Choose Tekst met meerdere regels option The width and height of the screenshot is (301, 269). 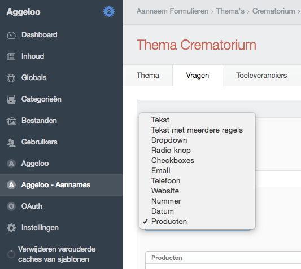pos(197,130)
